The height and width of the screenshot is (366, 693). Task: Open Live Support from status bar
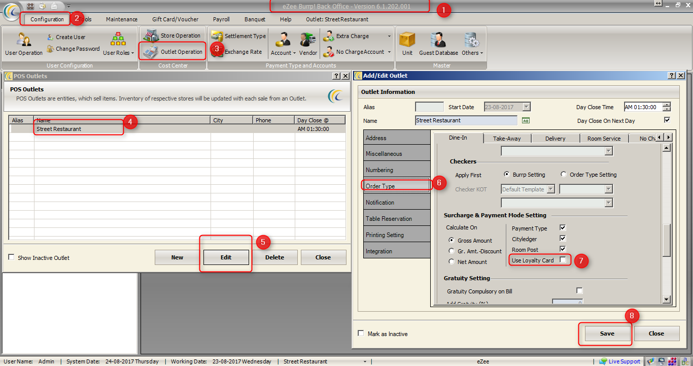(620, 361)
